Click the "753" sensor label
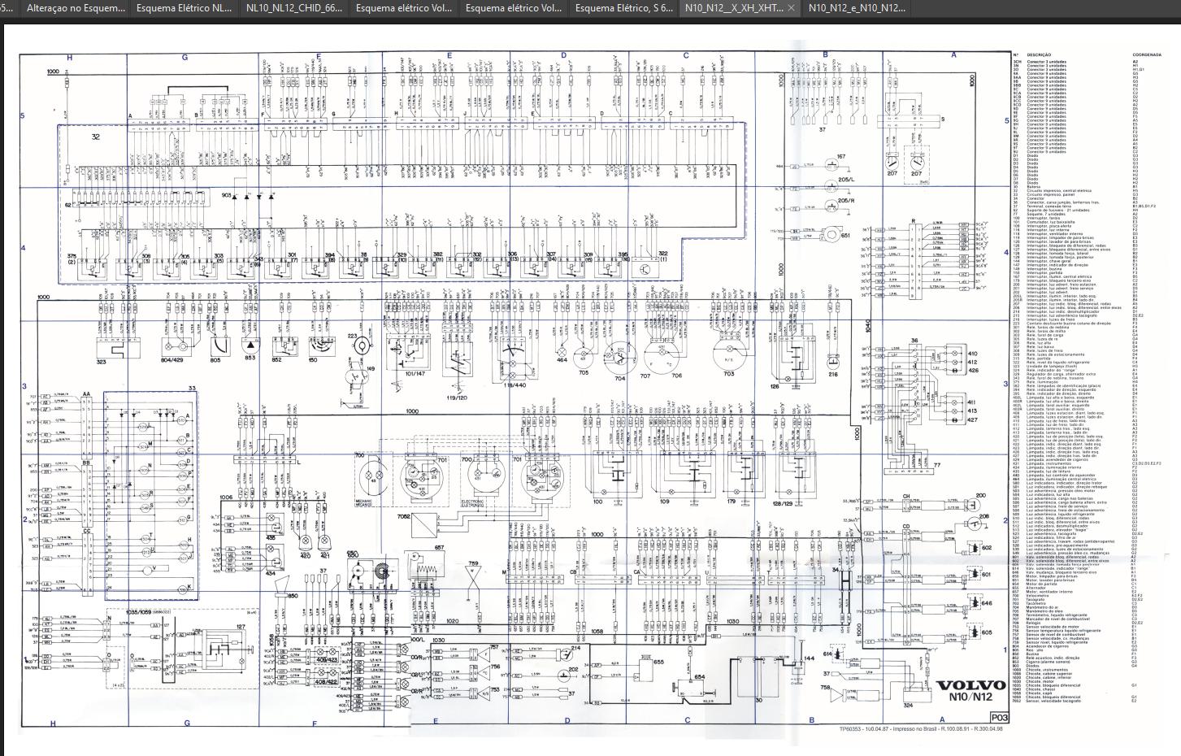 click(x=495, y=689)
